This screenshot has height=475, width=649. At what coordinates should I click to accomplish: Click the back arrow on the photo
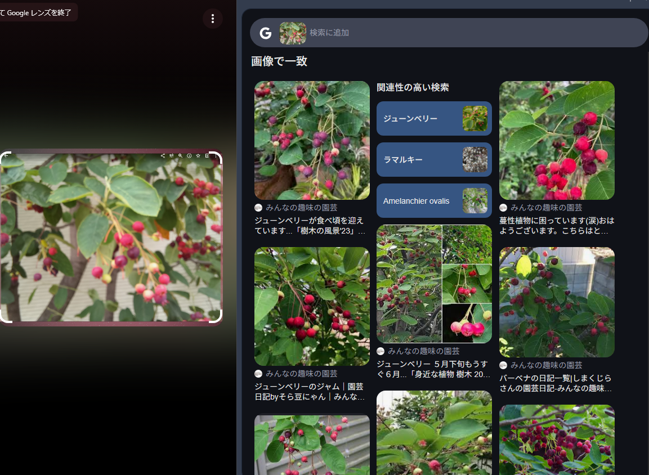(6, 156)
